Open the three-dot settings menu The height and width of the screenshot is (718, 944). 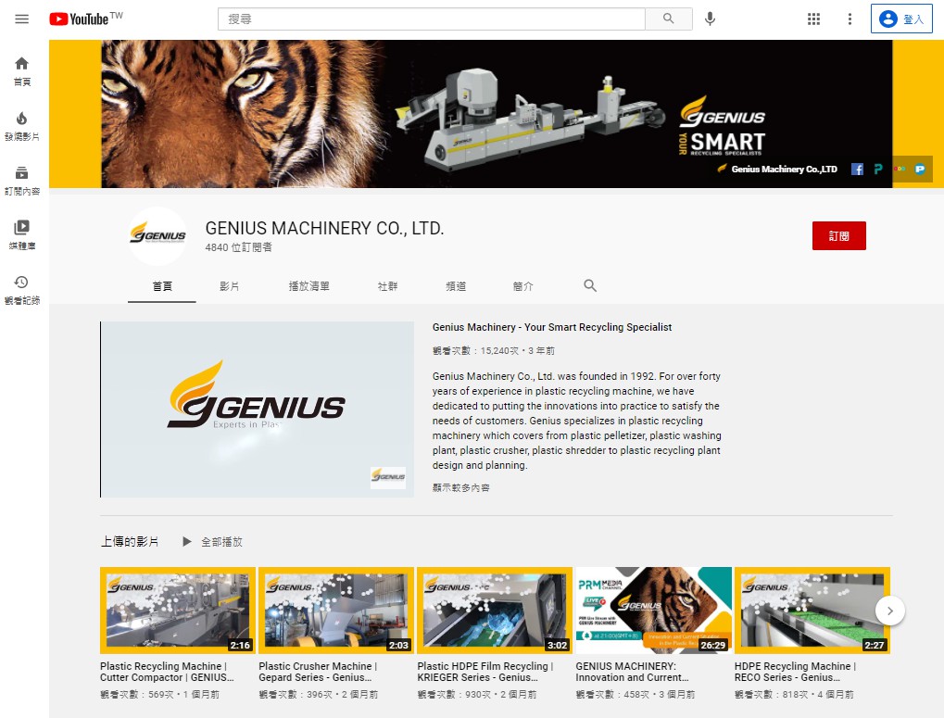[x=850, y=19]
